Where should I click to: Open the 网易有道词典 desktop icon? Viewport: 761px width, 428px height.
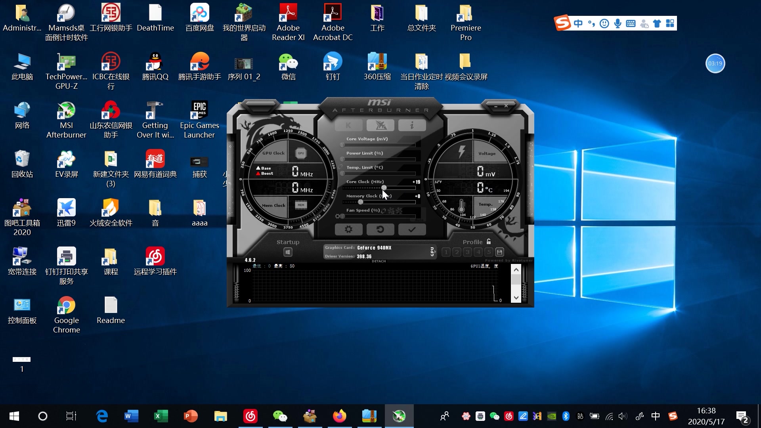coord(155,164)
